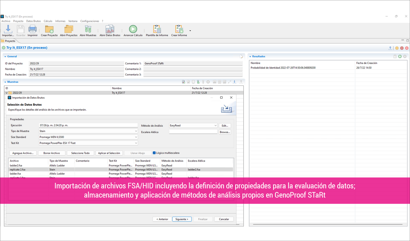Click the Aplicar al Selección button
This screenshot has width=410, height=241.
tap(109, 153)
